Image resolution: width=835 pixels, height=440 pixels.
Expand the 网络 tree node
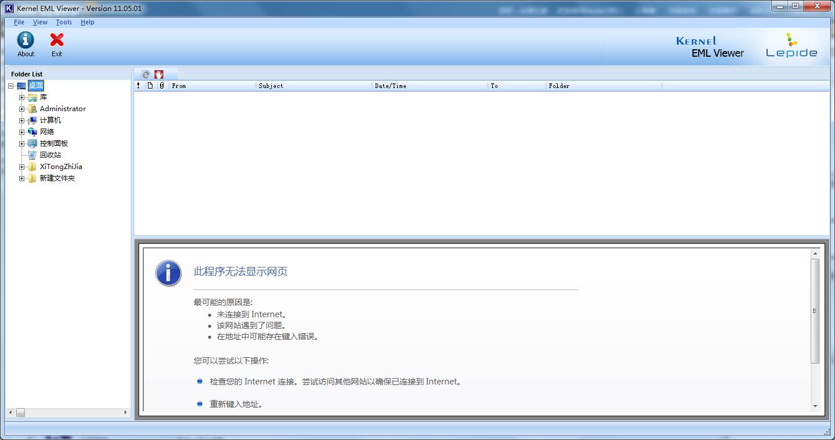point(21,132)
